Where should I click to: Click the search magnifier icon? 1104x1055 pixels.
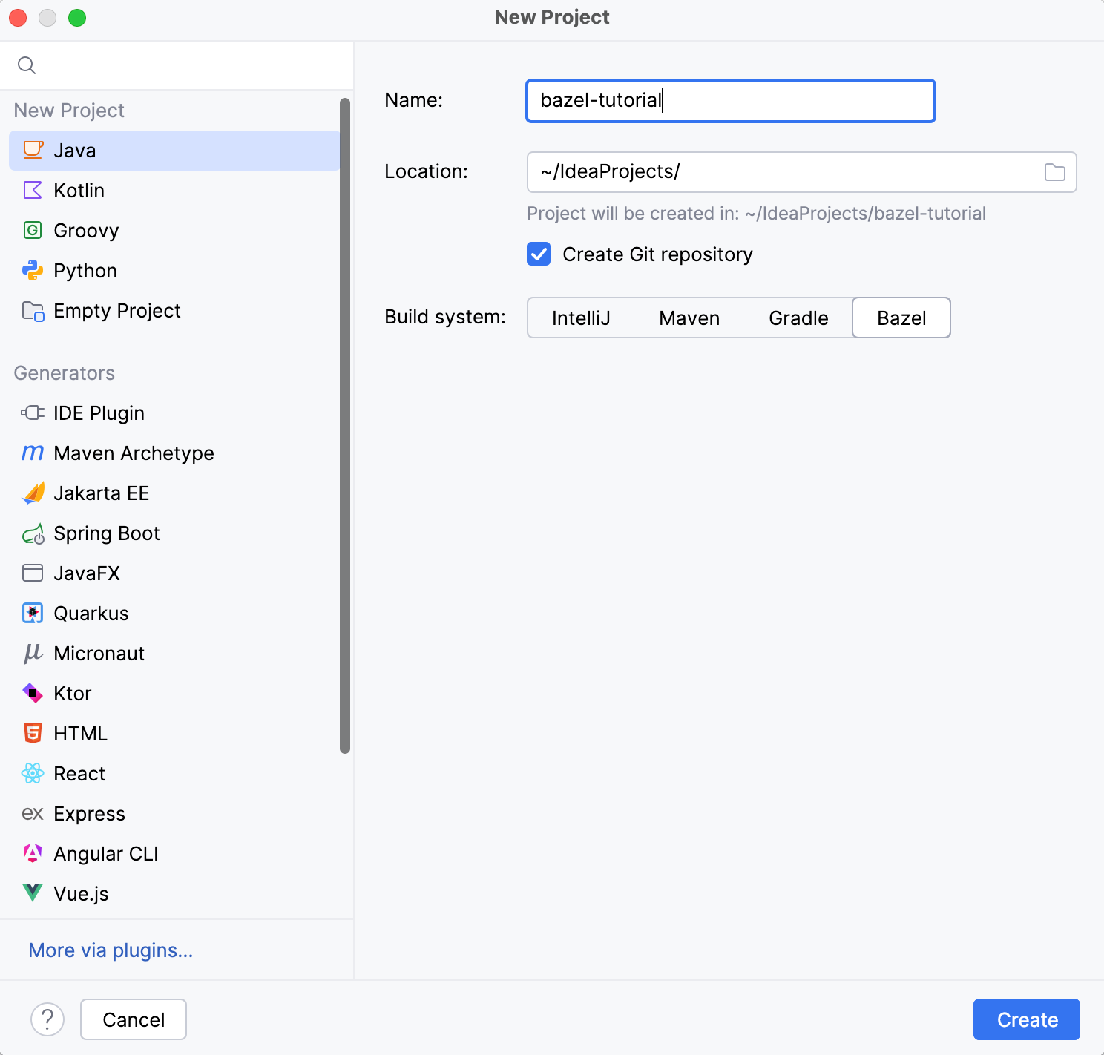[27, 65]
